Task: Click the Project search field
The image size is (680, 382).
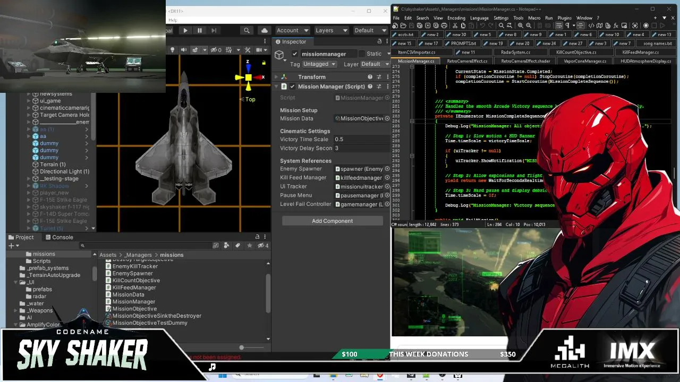Action: (146, 246)
